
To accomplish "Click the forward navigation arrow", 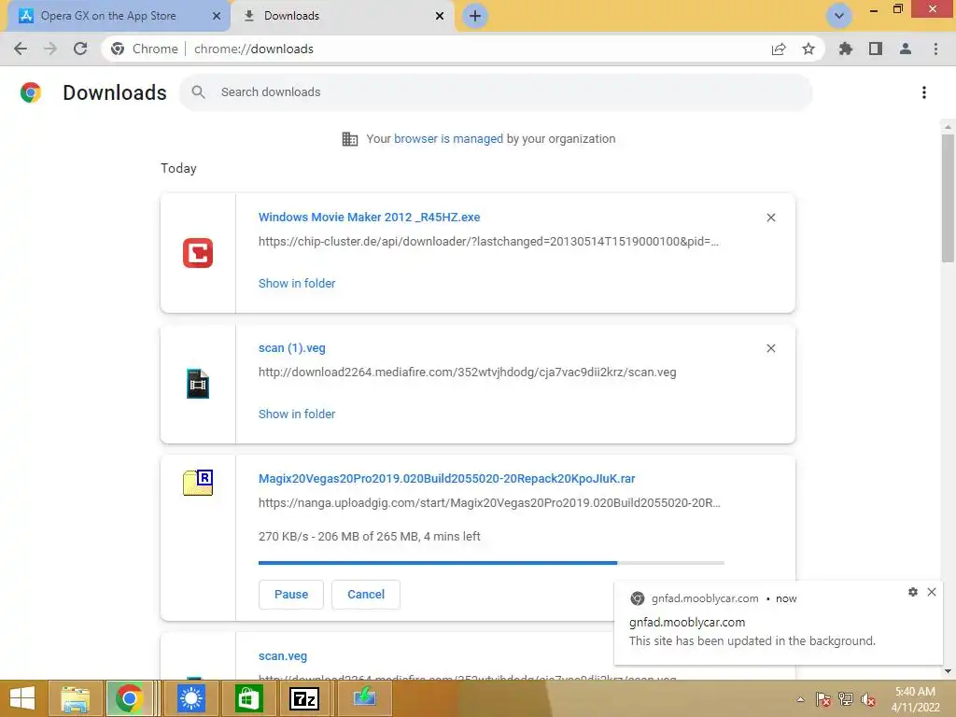I will 50,49.
